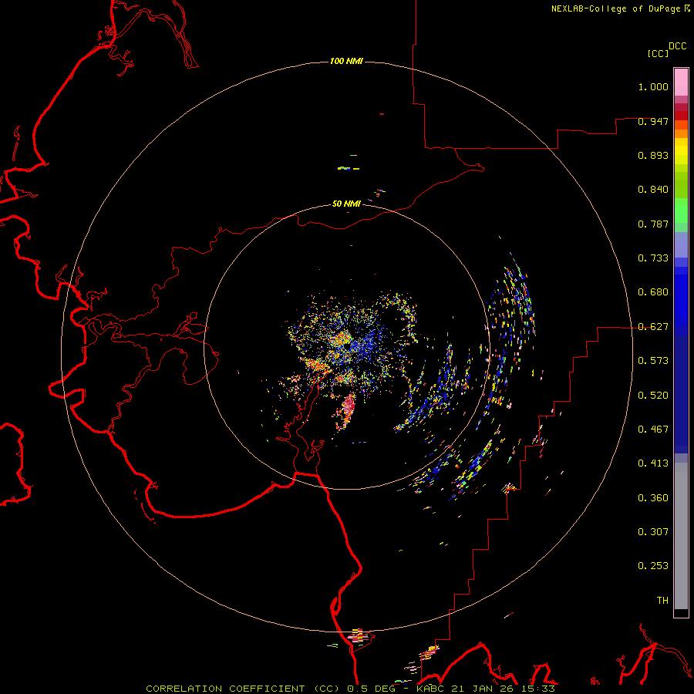Click the 0.413 scale value

pyautogui.click(x=653, y=463)
